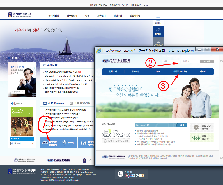Click the 치유상담대학원대학교 logo in footer logo strip
The width and height of the screenshot is (223, 185).
point(24,160)
